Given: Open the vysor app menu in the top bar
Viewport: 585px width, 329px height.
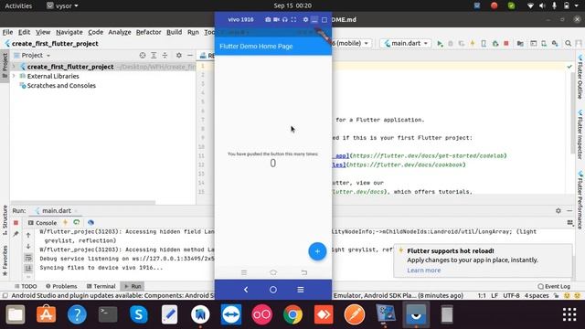Looking at the screenshot, I should (x=62, y=5).
